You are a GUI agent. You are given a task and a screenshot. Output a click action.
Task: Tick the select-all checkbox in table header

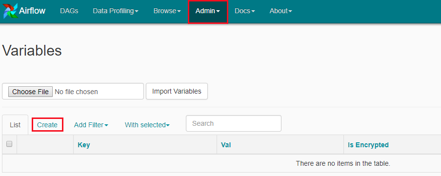pos(9,144)
